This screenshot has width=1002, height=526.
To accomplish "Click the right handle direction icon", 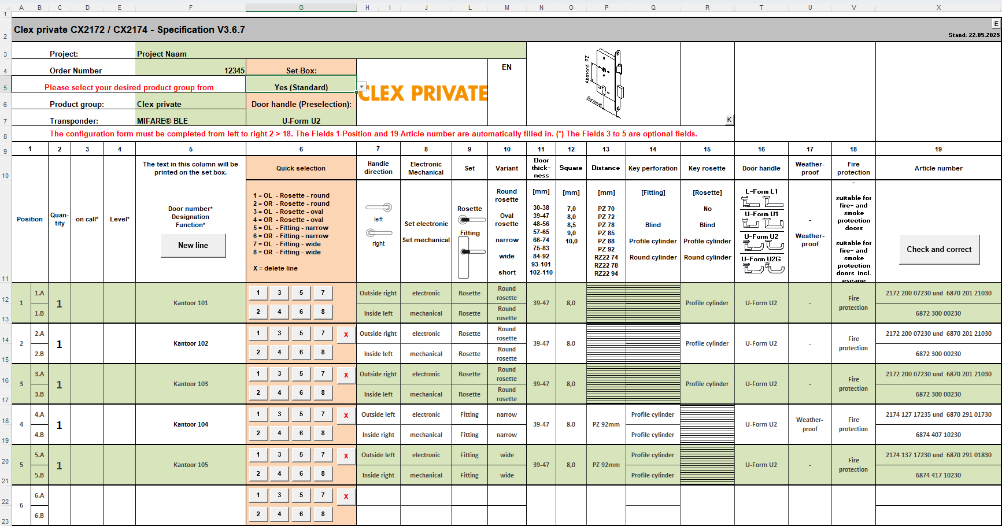I will (379, 233).
